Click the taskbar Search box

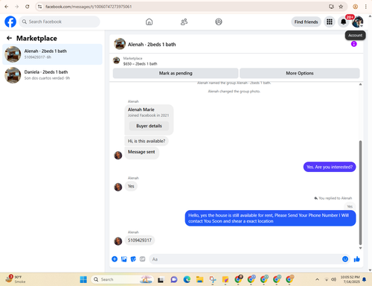(x=122, y=279)
